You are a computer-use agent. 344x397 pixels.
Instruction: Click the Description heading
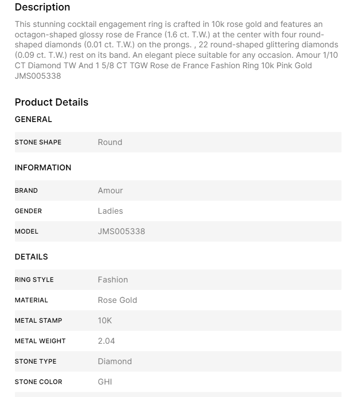pos(42,7)
